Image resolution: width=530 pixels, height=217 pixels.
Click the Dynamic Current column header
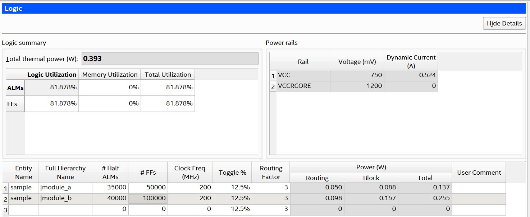click(x=411, y=62)
